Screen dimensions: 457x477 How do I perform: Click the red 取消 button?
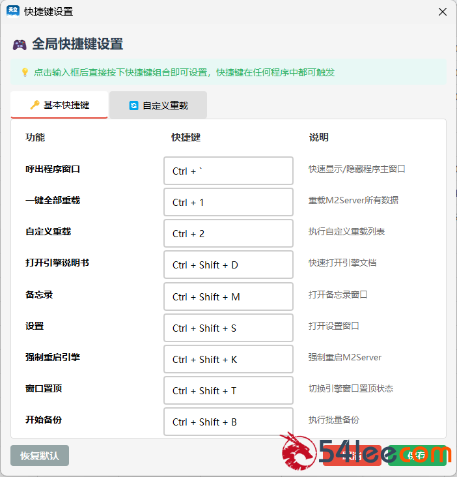click(352, 455)
